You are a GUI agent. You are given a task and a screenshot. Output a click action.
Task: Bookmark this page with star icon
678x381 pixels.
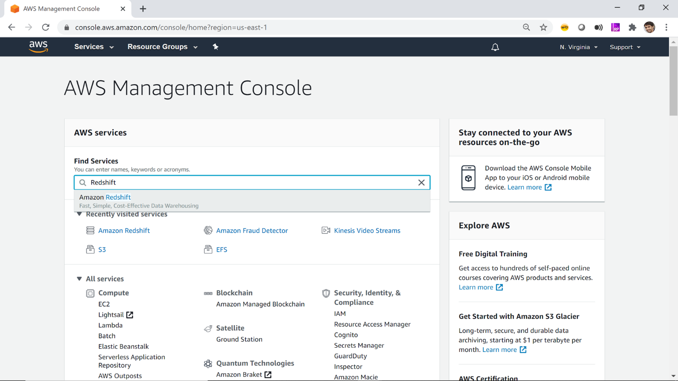click(x=544, y=27)
